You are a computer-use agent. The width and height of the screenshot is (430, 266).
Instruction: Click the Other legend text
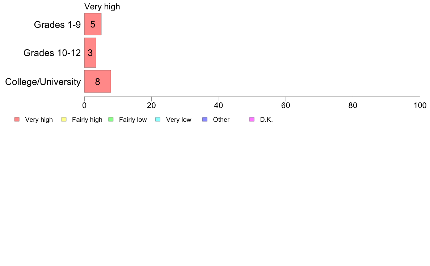[x=221, y=120]
